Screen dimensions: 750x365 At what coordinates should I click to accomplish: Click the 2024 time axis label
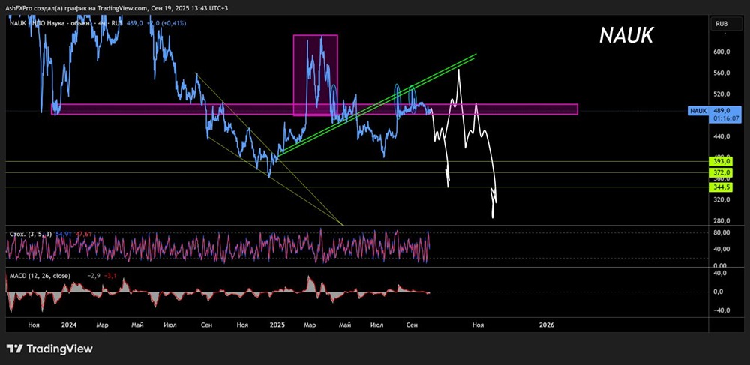tap(69, 325)
